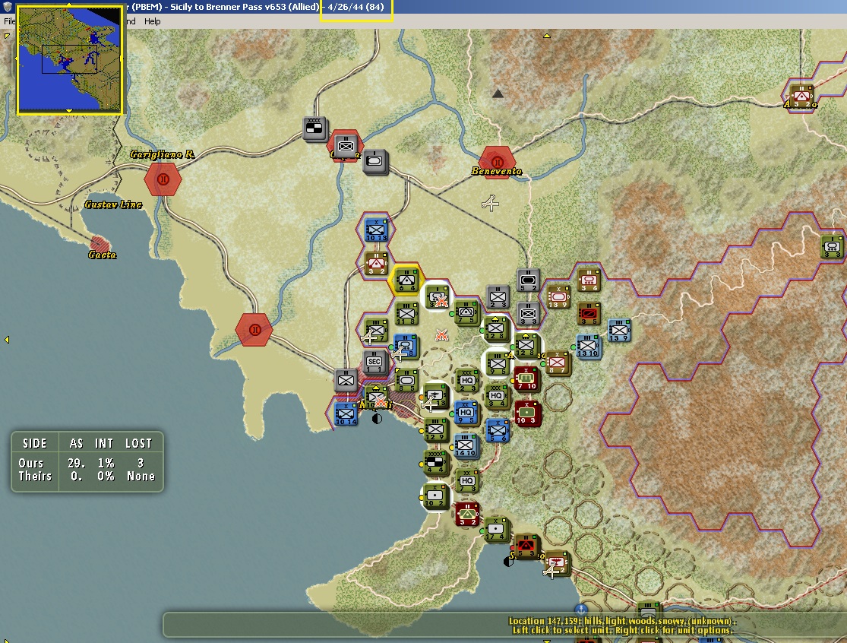Select the green corps HQ unit 3-4

coord(496,396)
